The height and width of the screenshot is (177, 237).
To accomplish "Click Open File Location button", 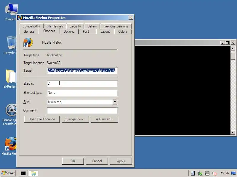I will (42, 119).
